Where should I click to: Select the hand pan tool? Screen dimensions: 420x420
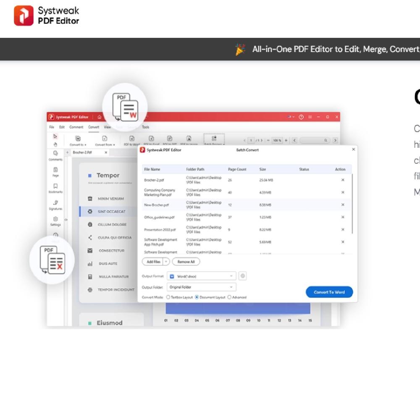coord(55,144)
